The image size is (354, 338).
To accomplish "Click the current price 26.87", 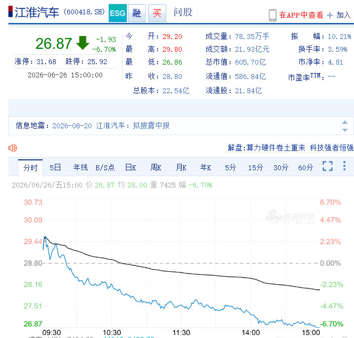I will click(x=54, y=43).
